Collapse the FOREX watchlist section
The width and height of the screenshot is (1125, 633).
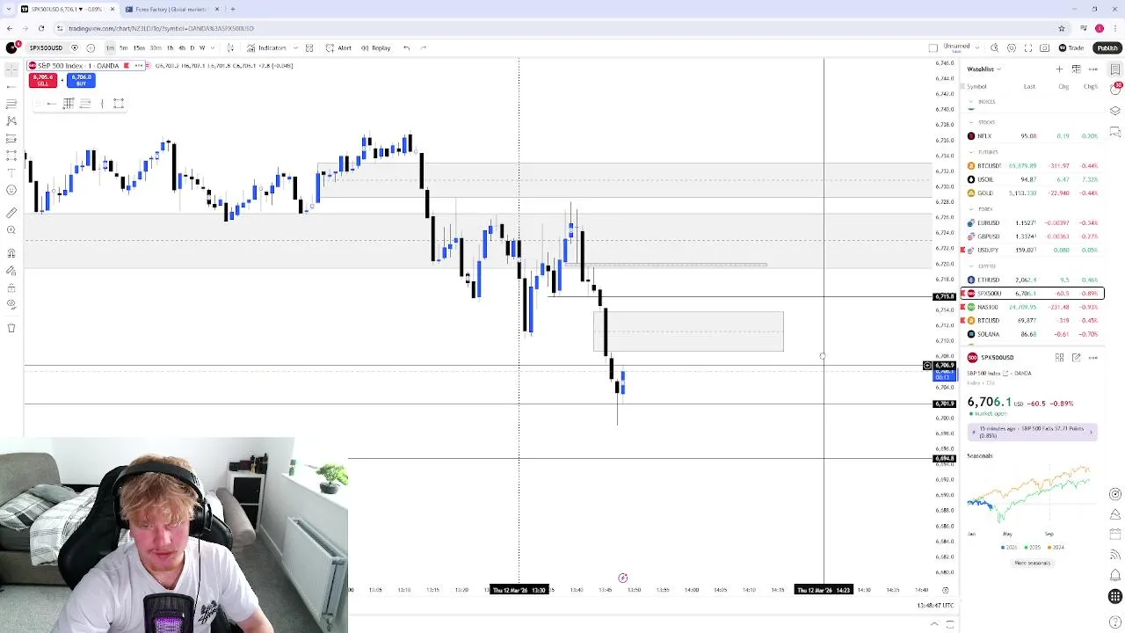[x=971, y=209]
